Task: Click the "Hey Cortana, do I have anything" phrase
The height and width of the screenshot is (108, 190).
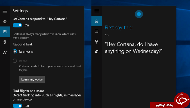Action: click(134, 48)
